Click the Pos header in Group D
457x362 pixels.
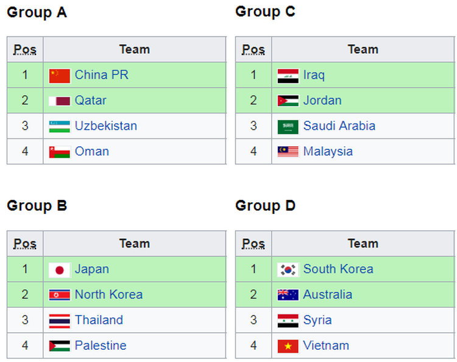point(253,244)
